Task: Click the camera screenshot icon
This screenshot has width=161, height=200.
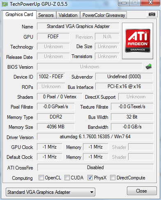Action: [152, 14]
